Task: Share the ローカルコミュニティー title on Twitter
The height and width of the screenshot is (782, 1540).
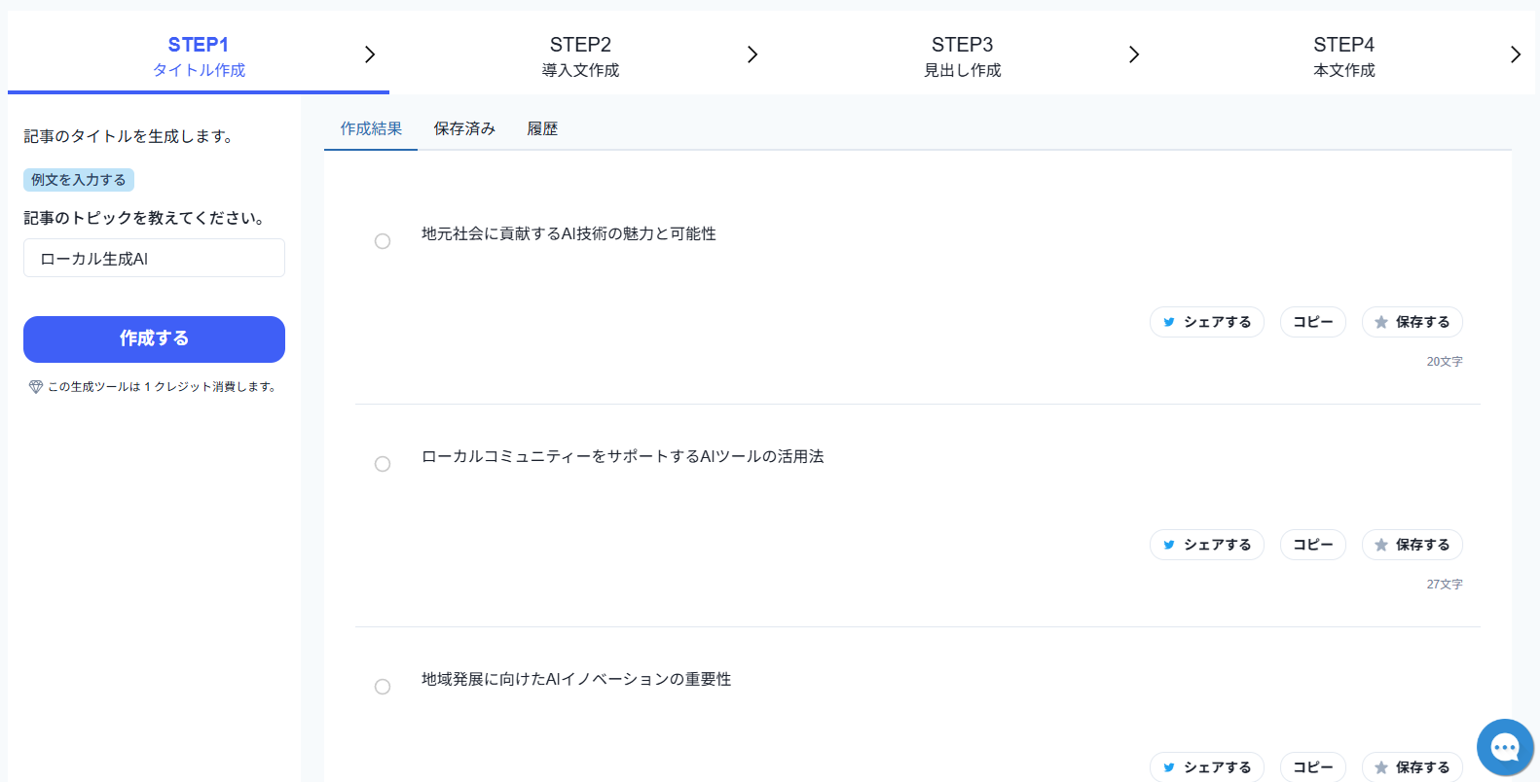Action: pyautogui.click(x=1207, y=545)
